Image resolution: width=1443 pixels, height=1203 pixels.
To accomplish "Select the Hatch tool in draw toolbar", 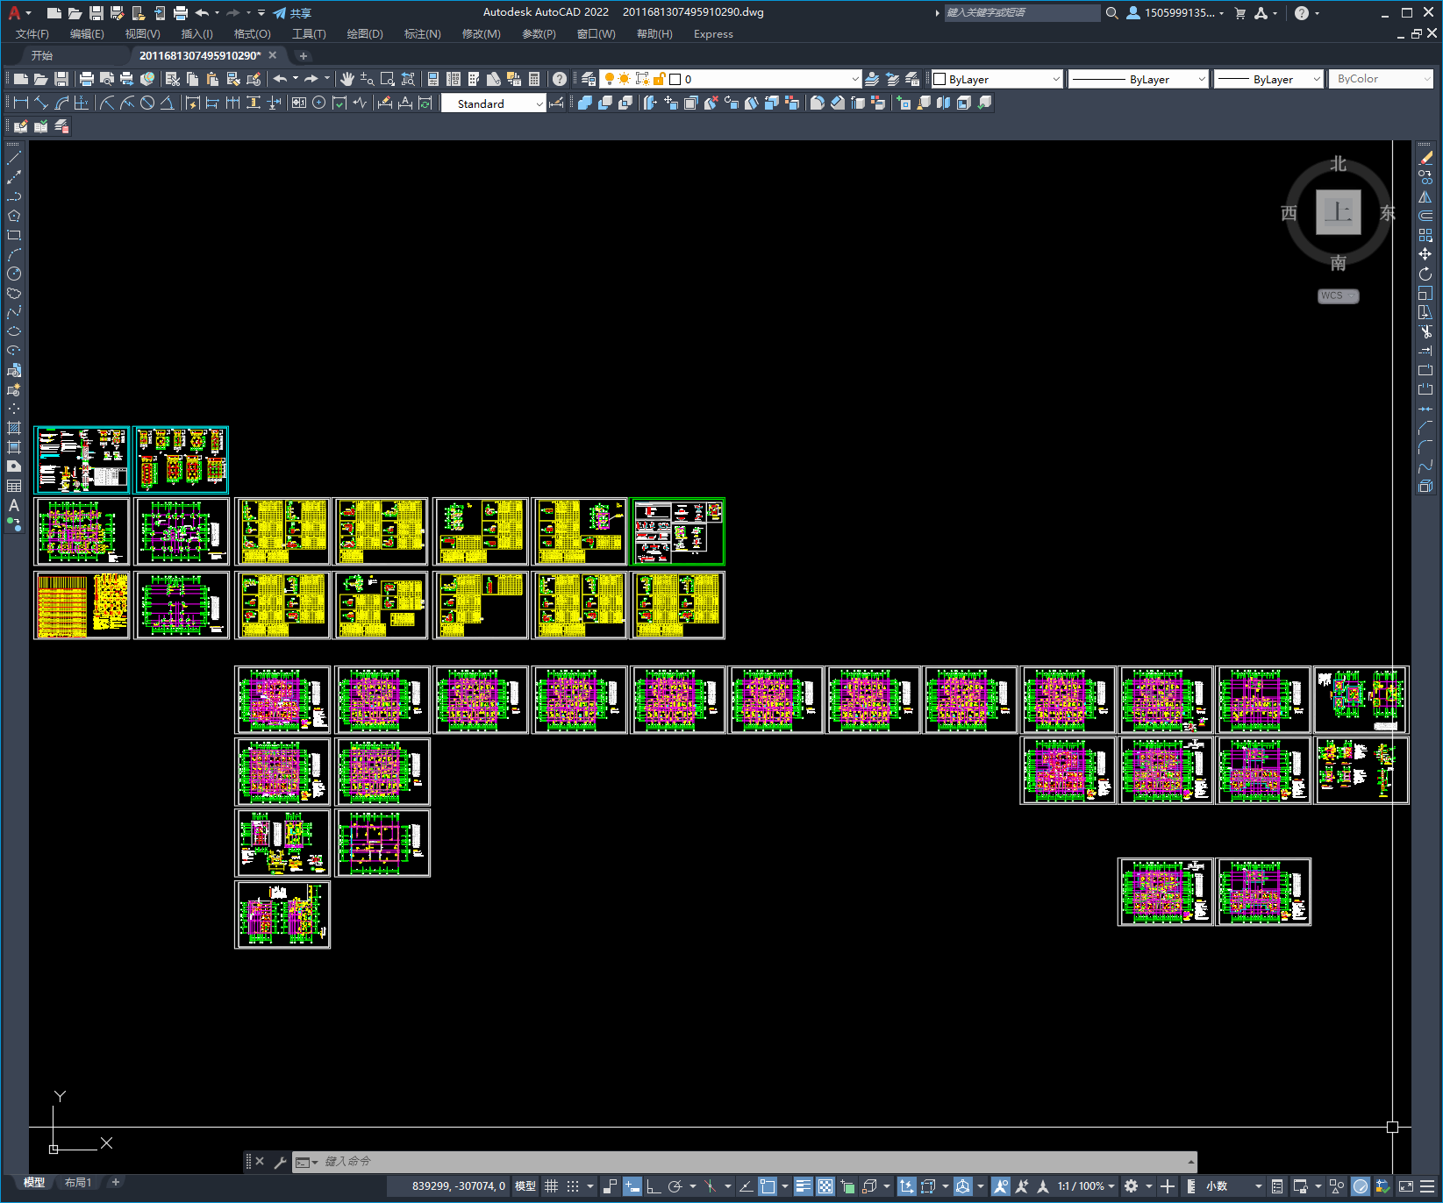I will 14,428.
